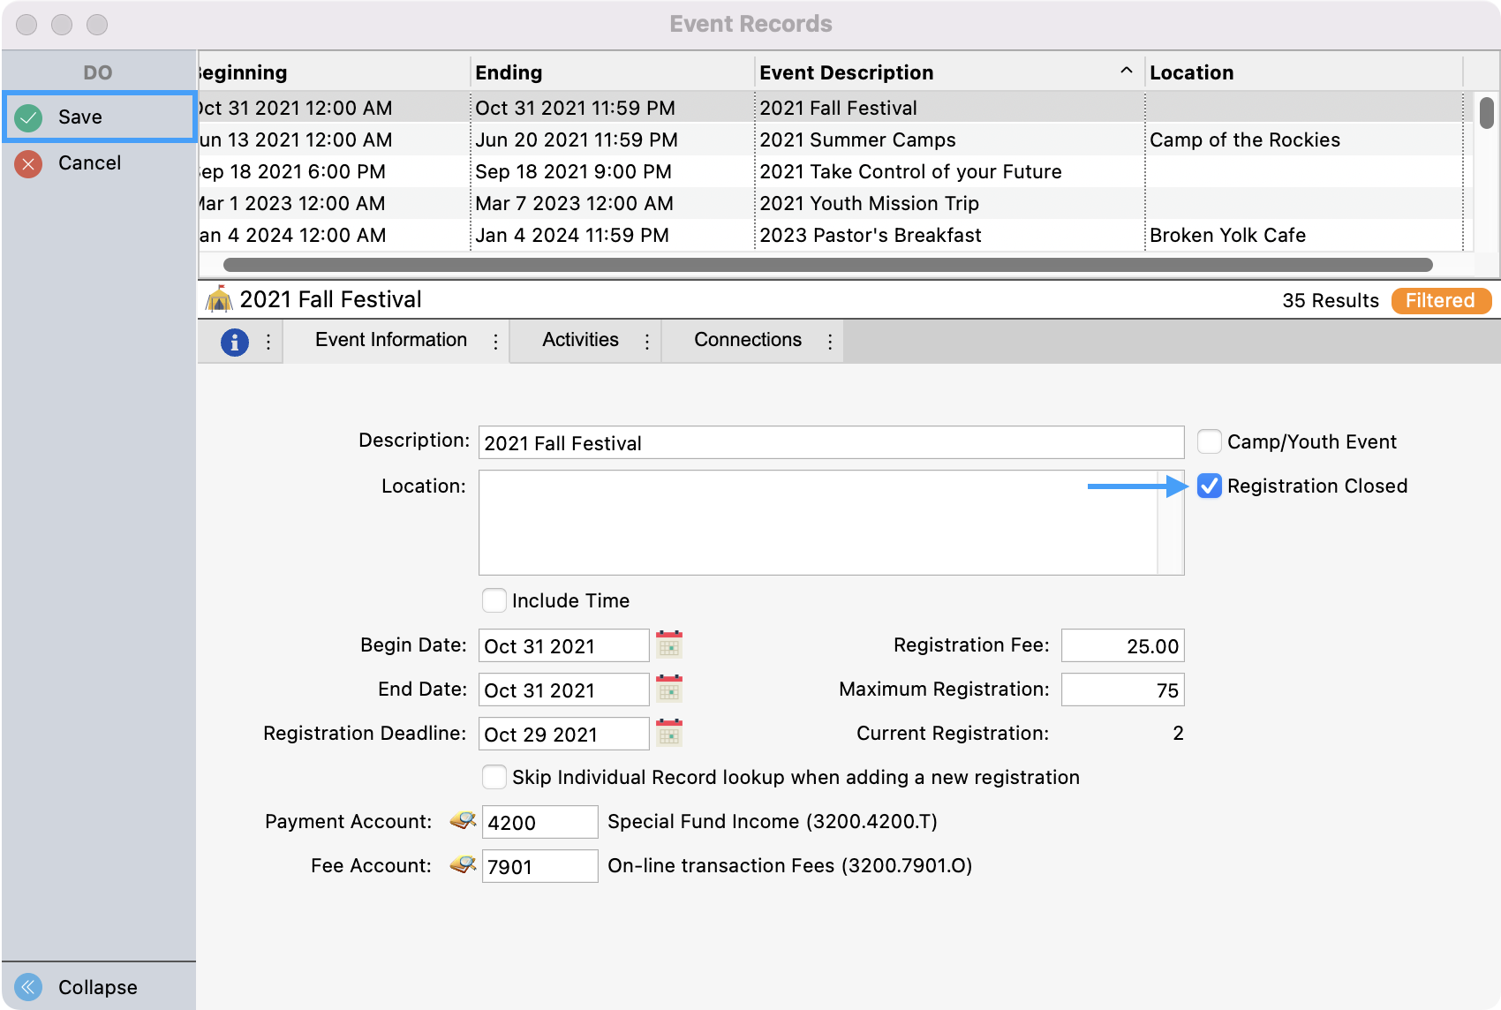The width and height of the screenshot is (1501, 1010).
Task: Uncheck the Registration Closed checkbox
Action: tap(1209, 486)
